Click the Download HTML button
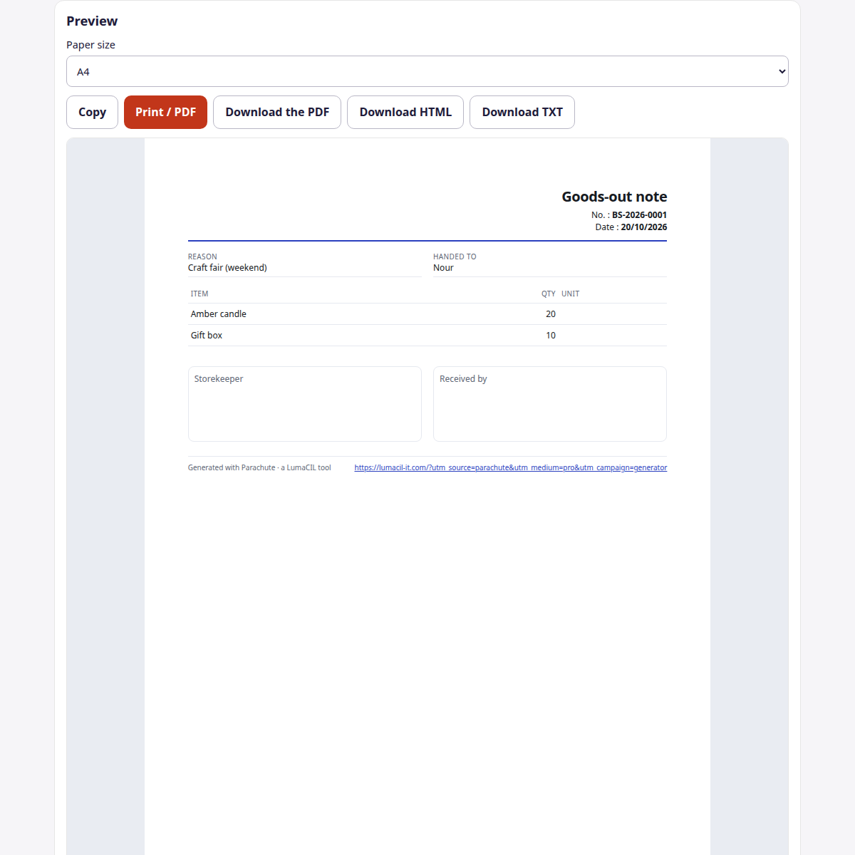Image resolution: width=855 pixels, height=855 pixels. [405, 112]
